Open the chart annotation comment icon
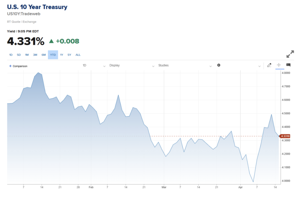Screen dimensions: 299x197 (288, 65)
